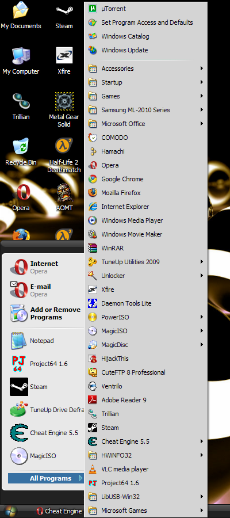Click the Hamachi icon in programs menu
Screen dimensions: 230x518
[93, 151]
